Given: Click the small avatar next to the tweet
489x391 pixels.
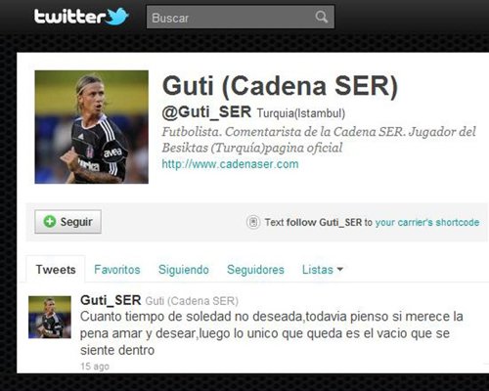Looking at the screenshot, I should click(50, 317).
